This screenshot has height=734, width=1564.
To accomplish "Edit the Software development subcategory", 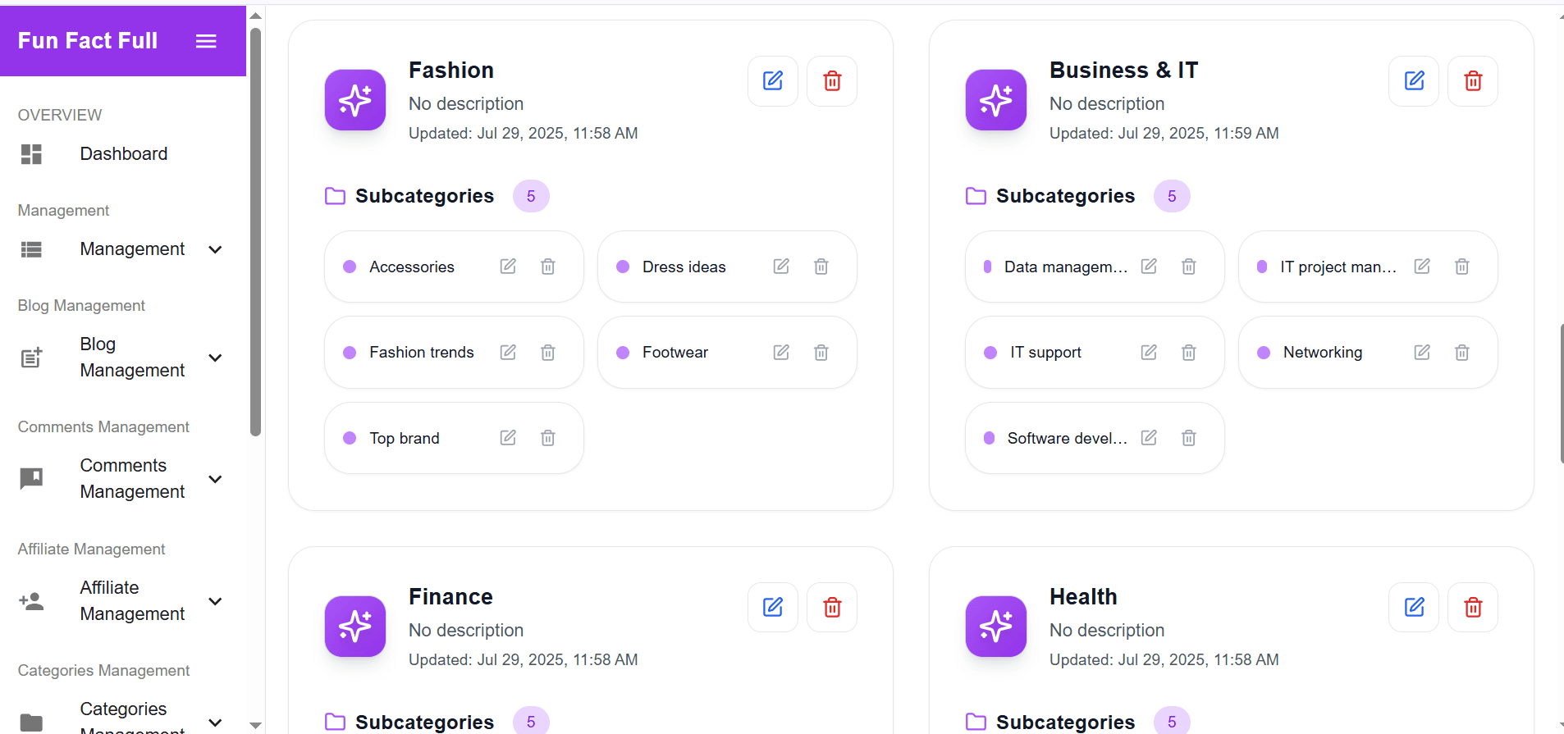I will point(1149,438).
